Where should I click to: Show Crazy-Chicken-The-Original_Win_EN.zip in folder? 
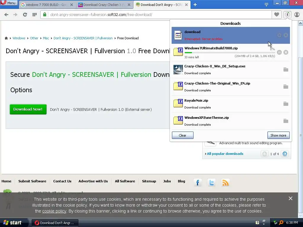[286, 87]
